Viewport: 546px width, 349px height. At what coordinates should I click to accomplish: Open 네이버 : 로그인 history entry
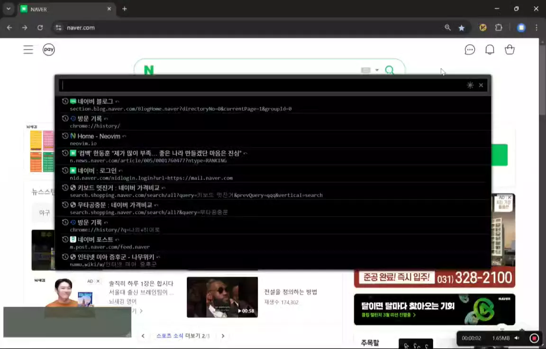273,174
